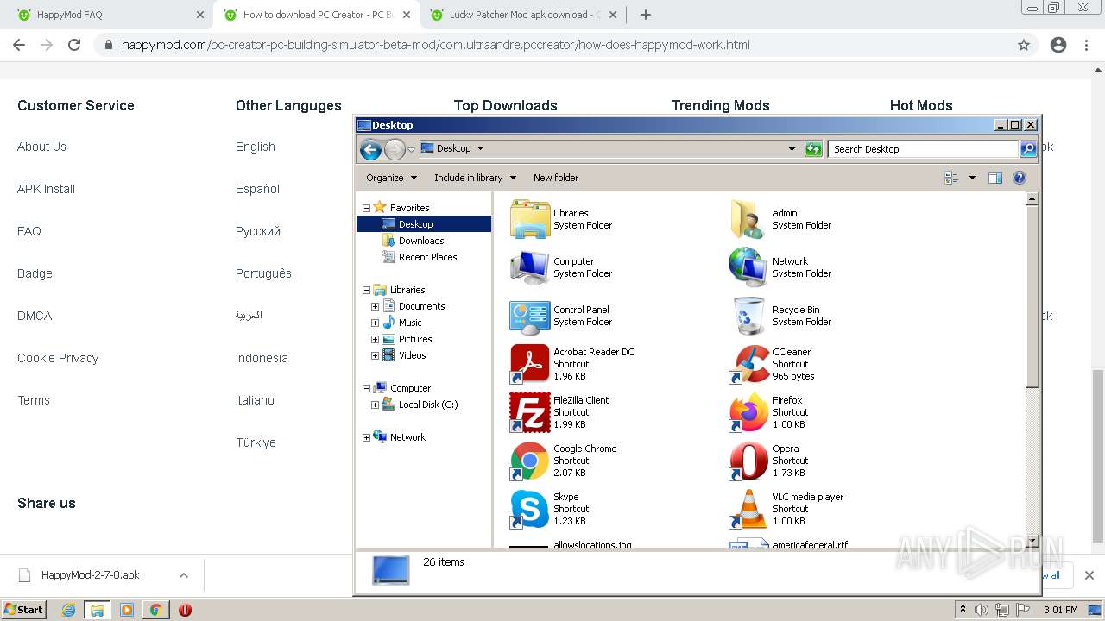Viewport: 1105px width, 621px height.
Task: Select the Firefox shortcut icon
Action: pyautogui.click(x=748, y=412)
